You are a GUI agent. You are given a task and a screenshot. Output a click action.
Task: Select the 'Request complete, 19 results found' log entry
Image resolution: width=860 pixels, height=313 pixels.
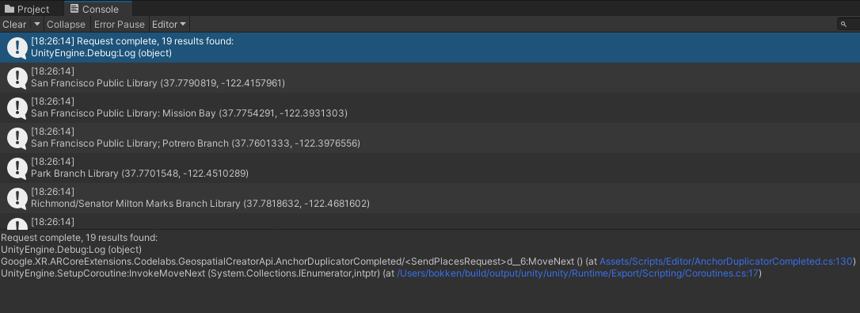pos(430,48)
